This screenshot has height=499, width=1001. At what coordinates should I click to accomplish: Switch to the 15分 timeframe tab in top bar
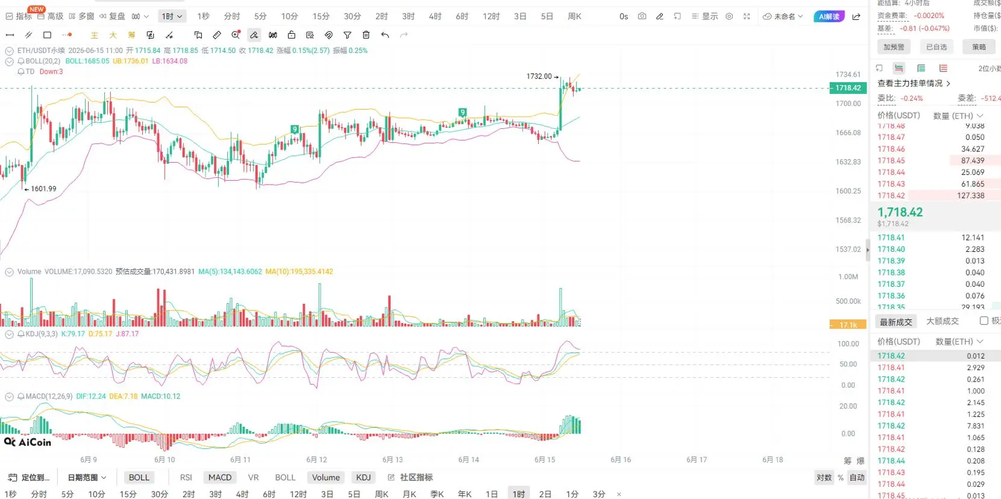[321, 16]
